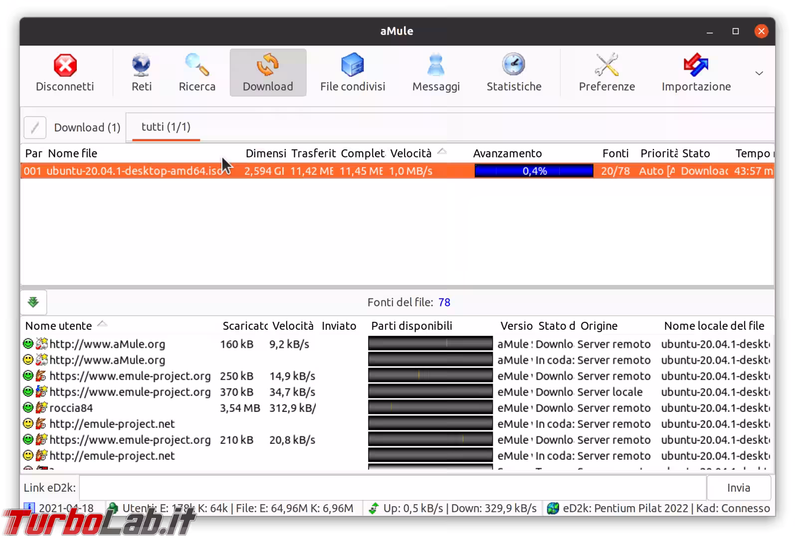The height and width of the screenshot is (538, 795).
Task: Open the Reti networks view
Action: pos(141,73)
